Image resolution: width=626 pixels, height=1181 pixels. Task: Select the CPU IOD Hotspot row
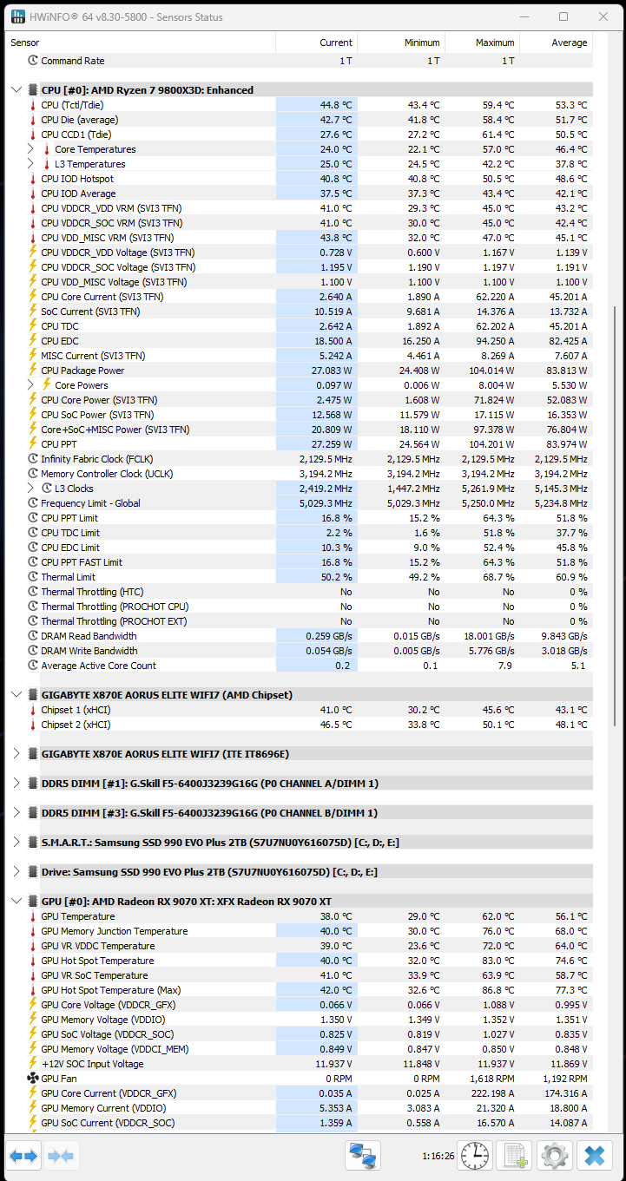(300, 179)
